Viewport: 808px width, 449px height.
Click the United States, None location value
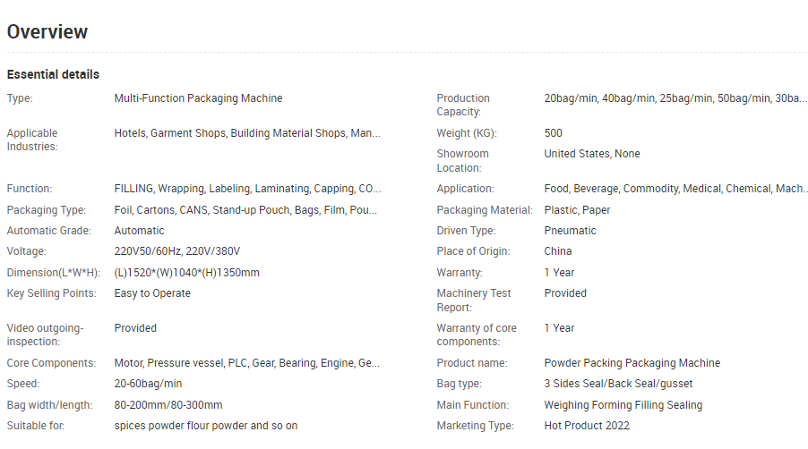[x=592, y=154]
